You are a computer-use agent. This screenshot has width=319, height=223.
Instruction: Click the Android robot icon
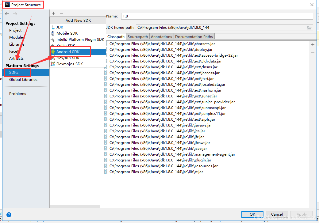(x=53, y=51)
